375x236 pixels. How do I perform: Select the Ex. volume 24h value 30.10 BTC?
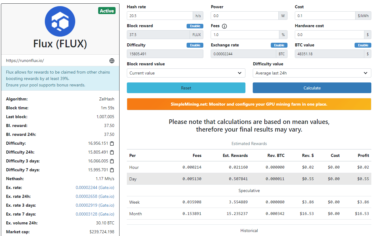point(105,223)
